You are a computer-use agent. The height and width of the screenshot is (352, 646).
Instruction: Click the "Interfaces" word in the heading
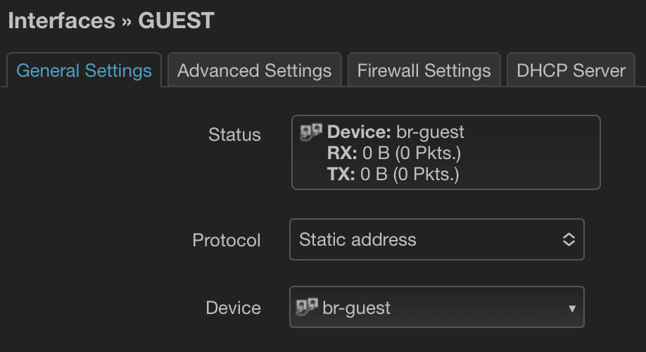pos(61,20)
